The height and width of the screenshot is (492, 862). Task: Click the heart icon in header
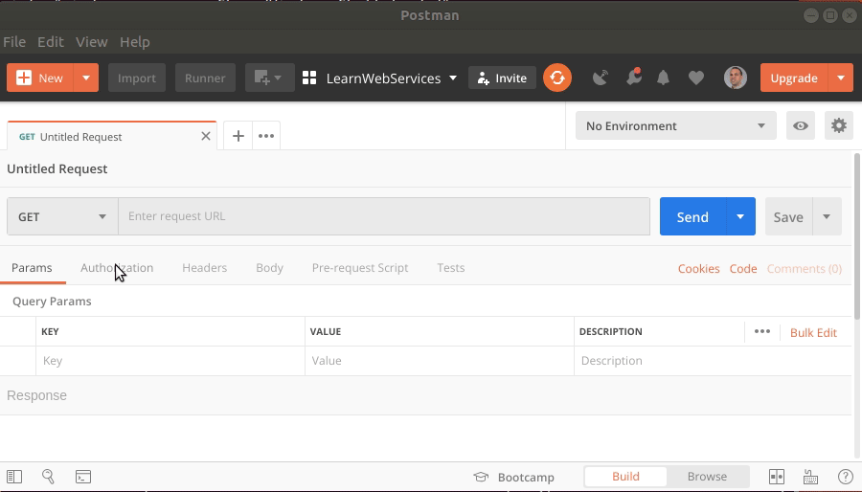tap(696, 78)
